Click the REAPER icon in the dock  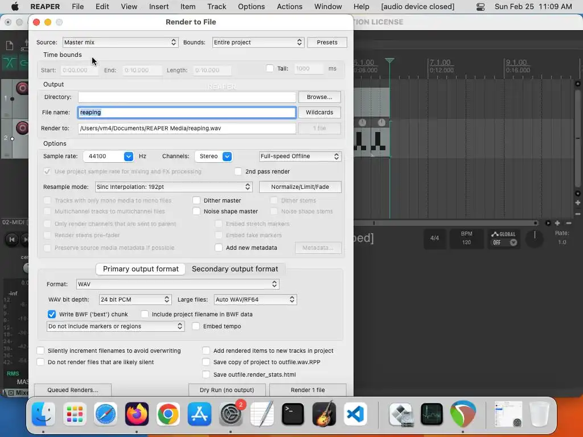point(463,414)
